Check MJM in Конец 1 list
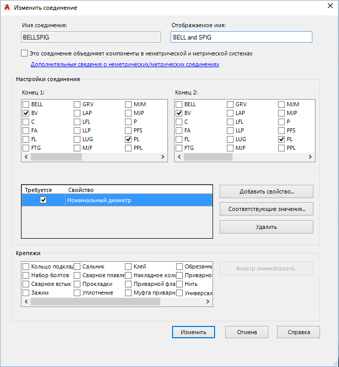Screen dimensions: 339x367 click(128, 104)
